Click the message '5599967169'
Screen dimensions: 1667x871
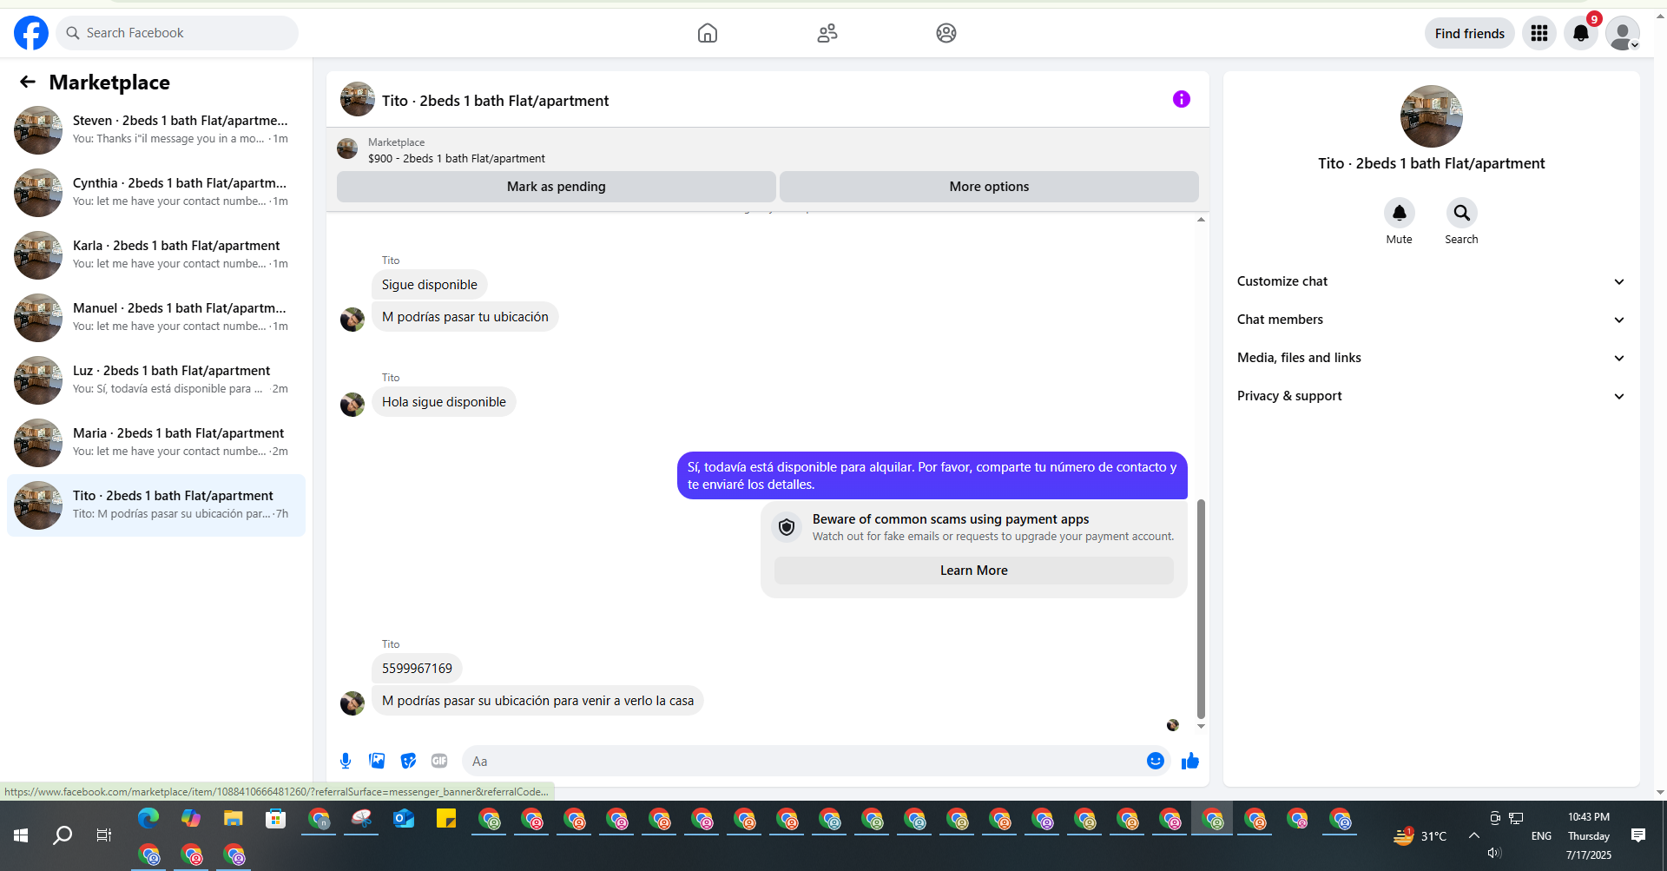click(x=417, y=669)
